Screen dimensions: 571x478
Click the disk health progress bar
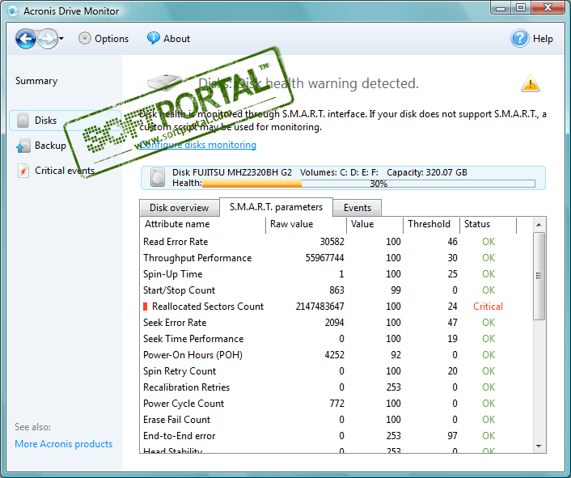pos(369,184)
